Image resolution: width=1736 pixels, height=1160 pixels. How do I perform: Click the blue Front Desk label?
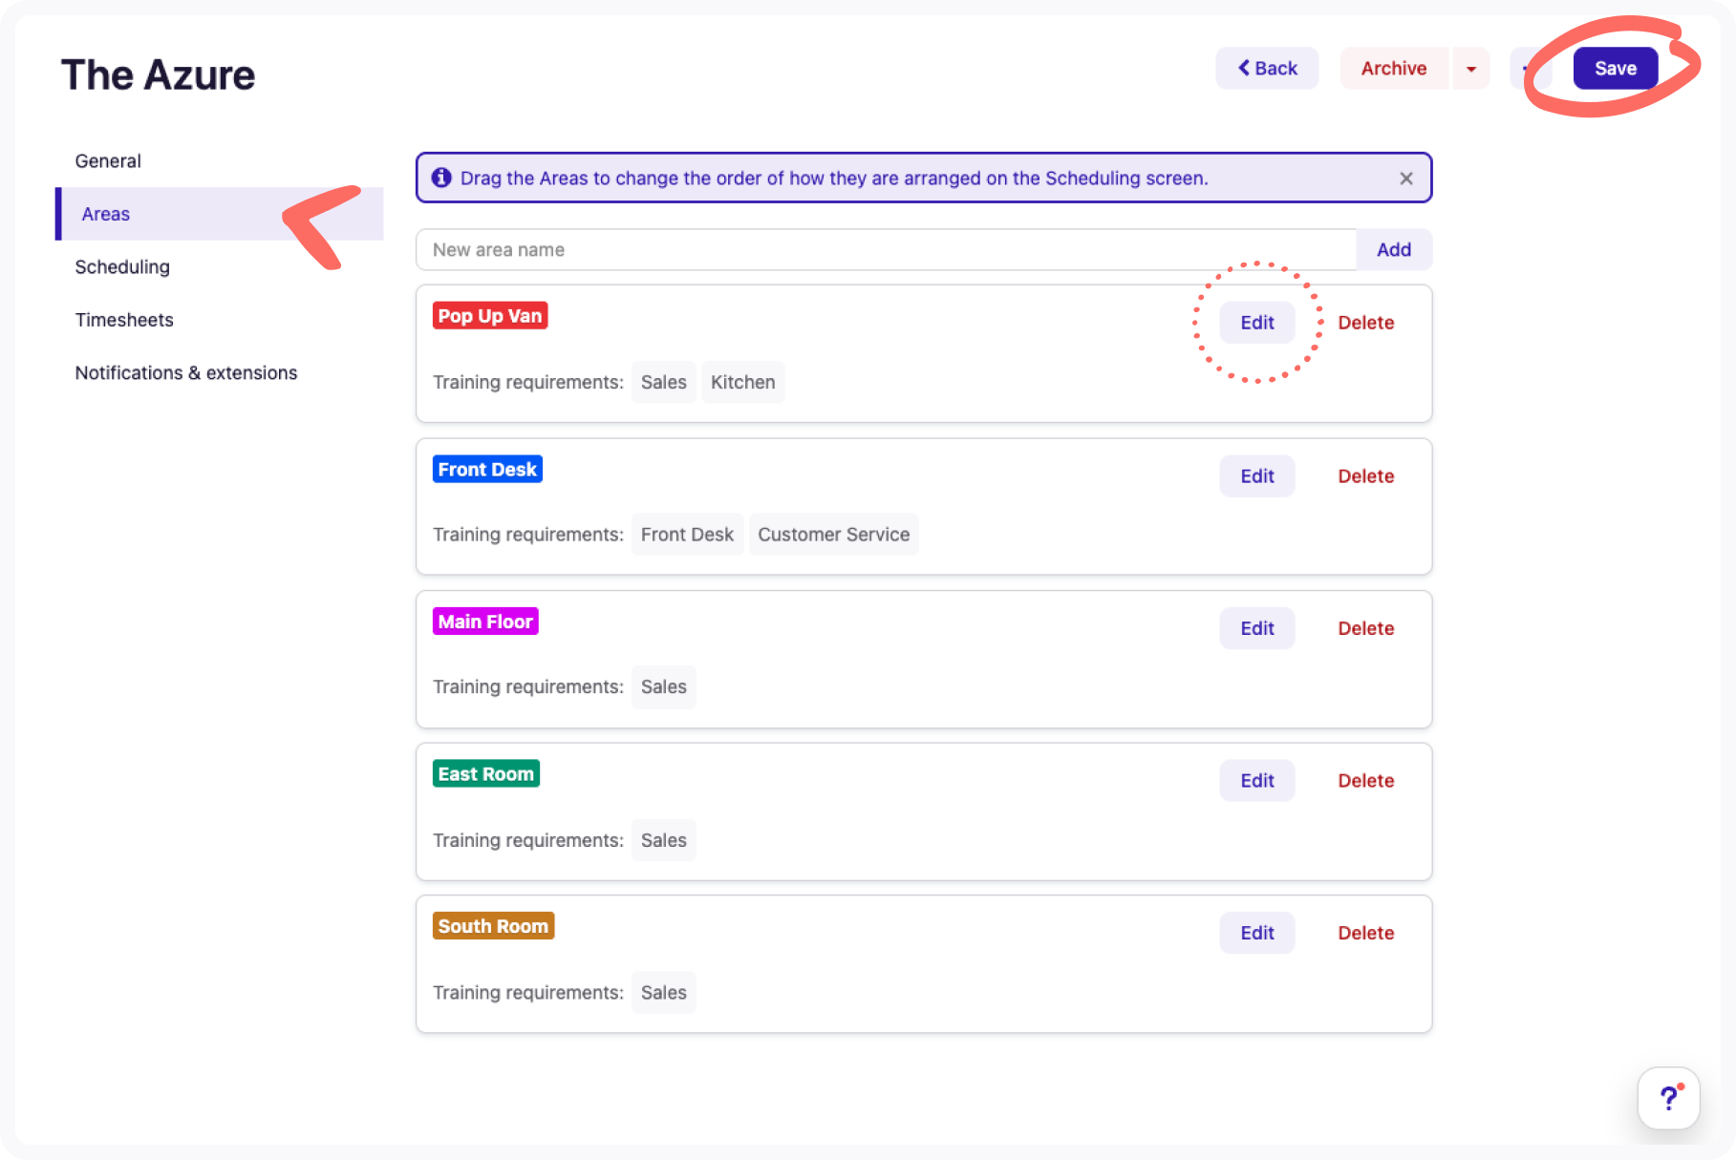pos(487,470)
